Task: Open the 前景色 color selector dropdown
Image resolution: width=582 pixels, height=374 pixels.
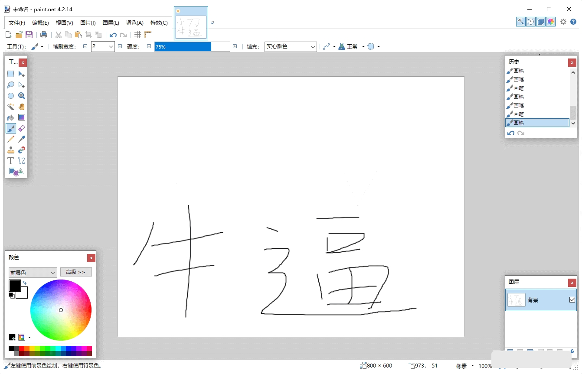Action: point(33,273)
